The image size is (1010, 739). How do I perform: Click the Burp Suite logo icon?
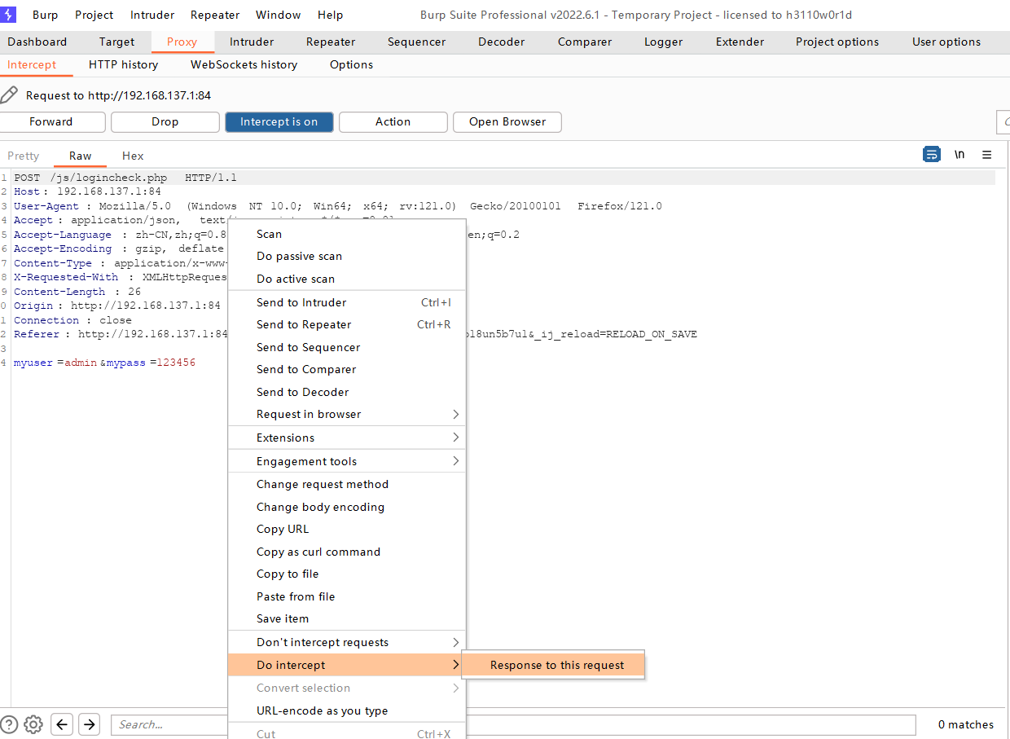(9, 15)
